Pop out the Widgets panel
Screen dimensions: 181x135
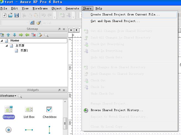click(x=59, y=90)
